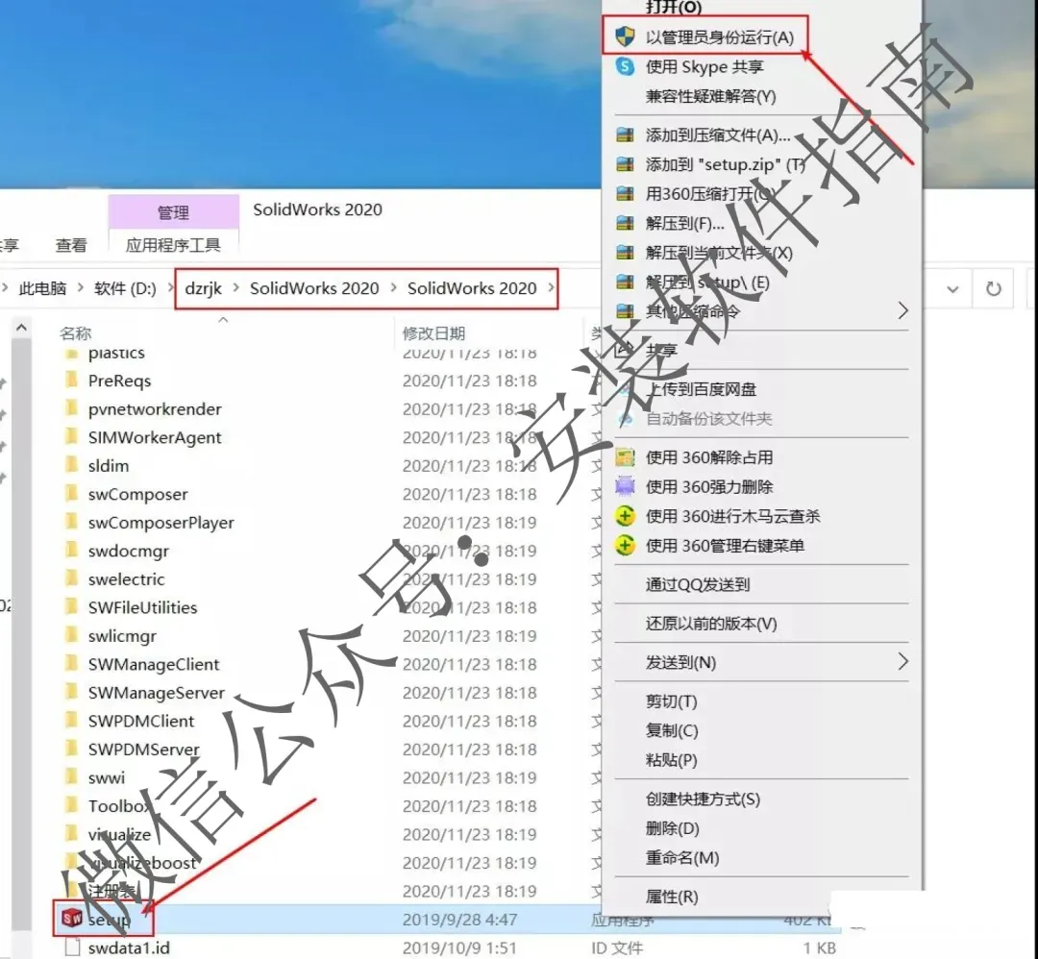Sort by 名称 column header

click(76, 333)
